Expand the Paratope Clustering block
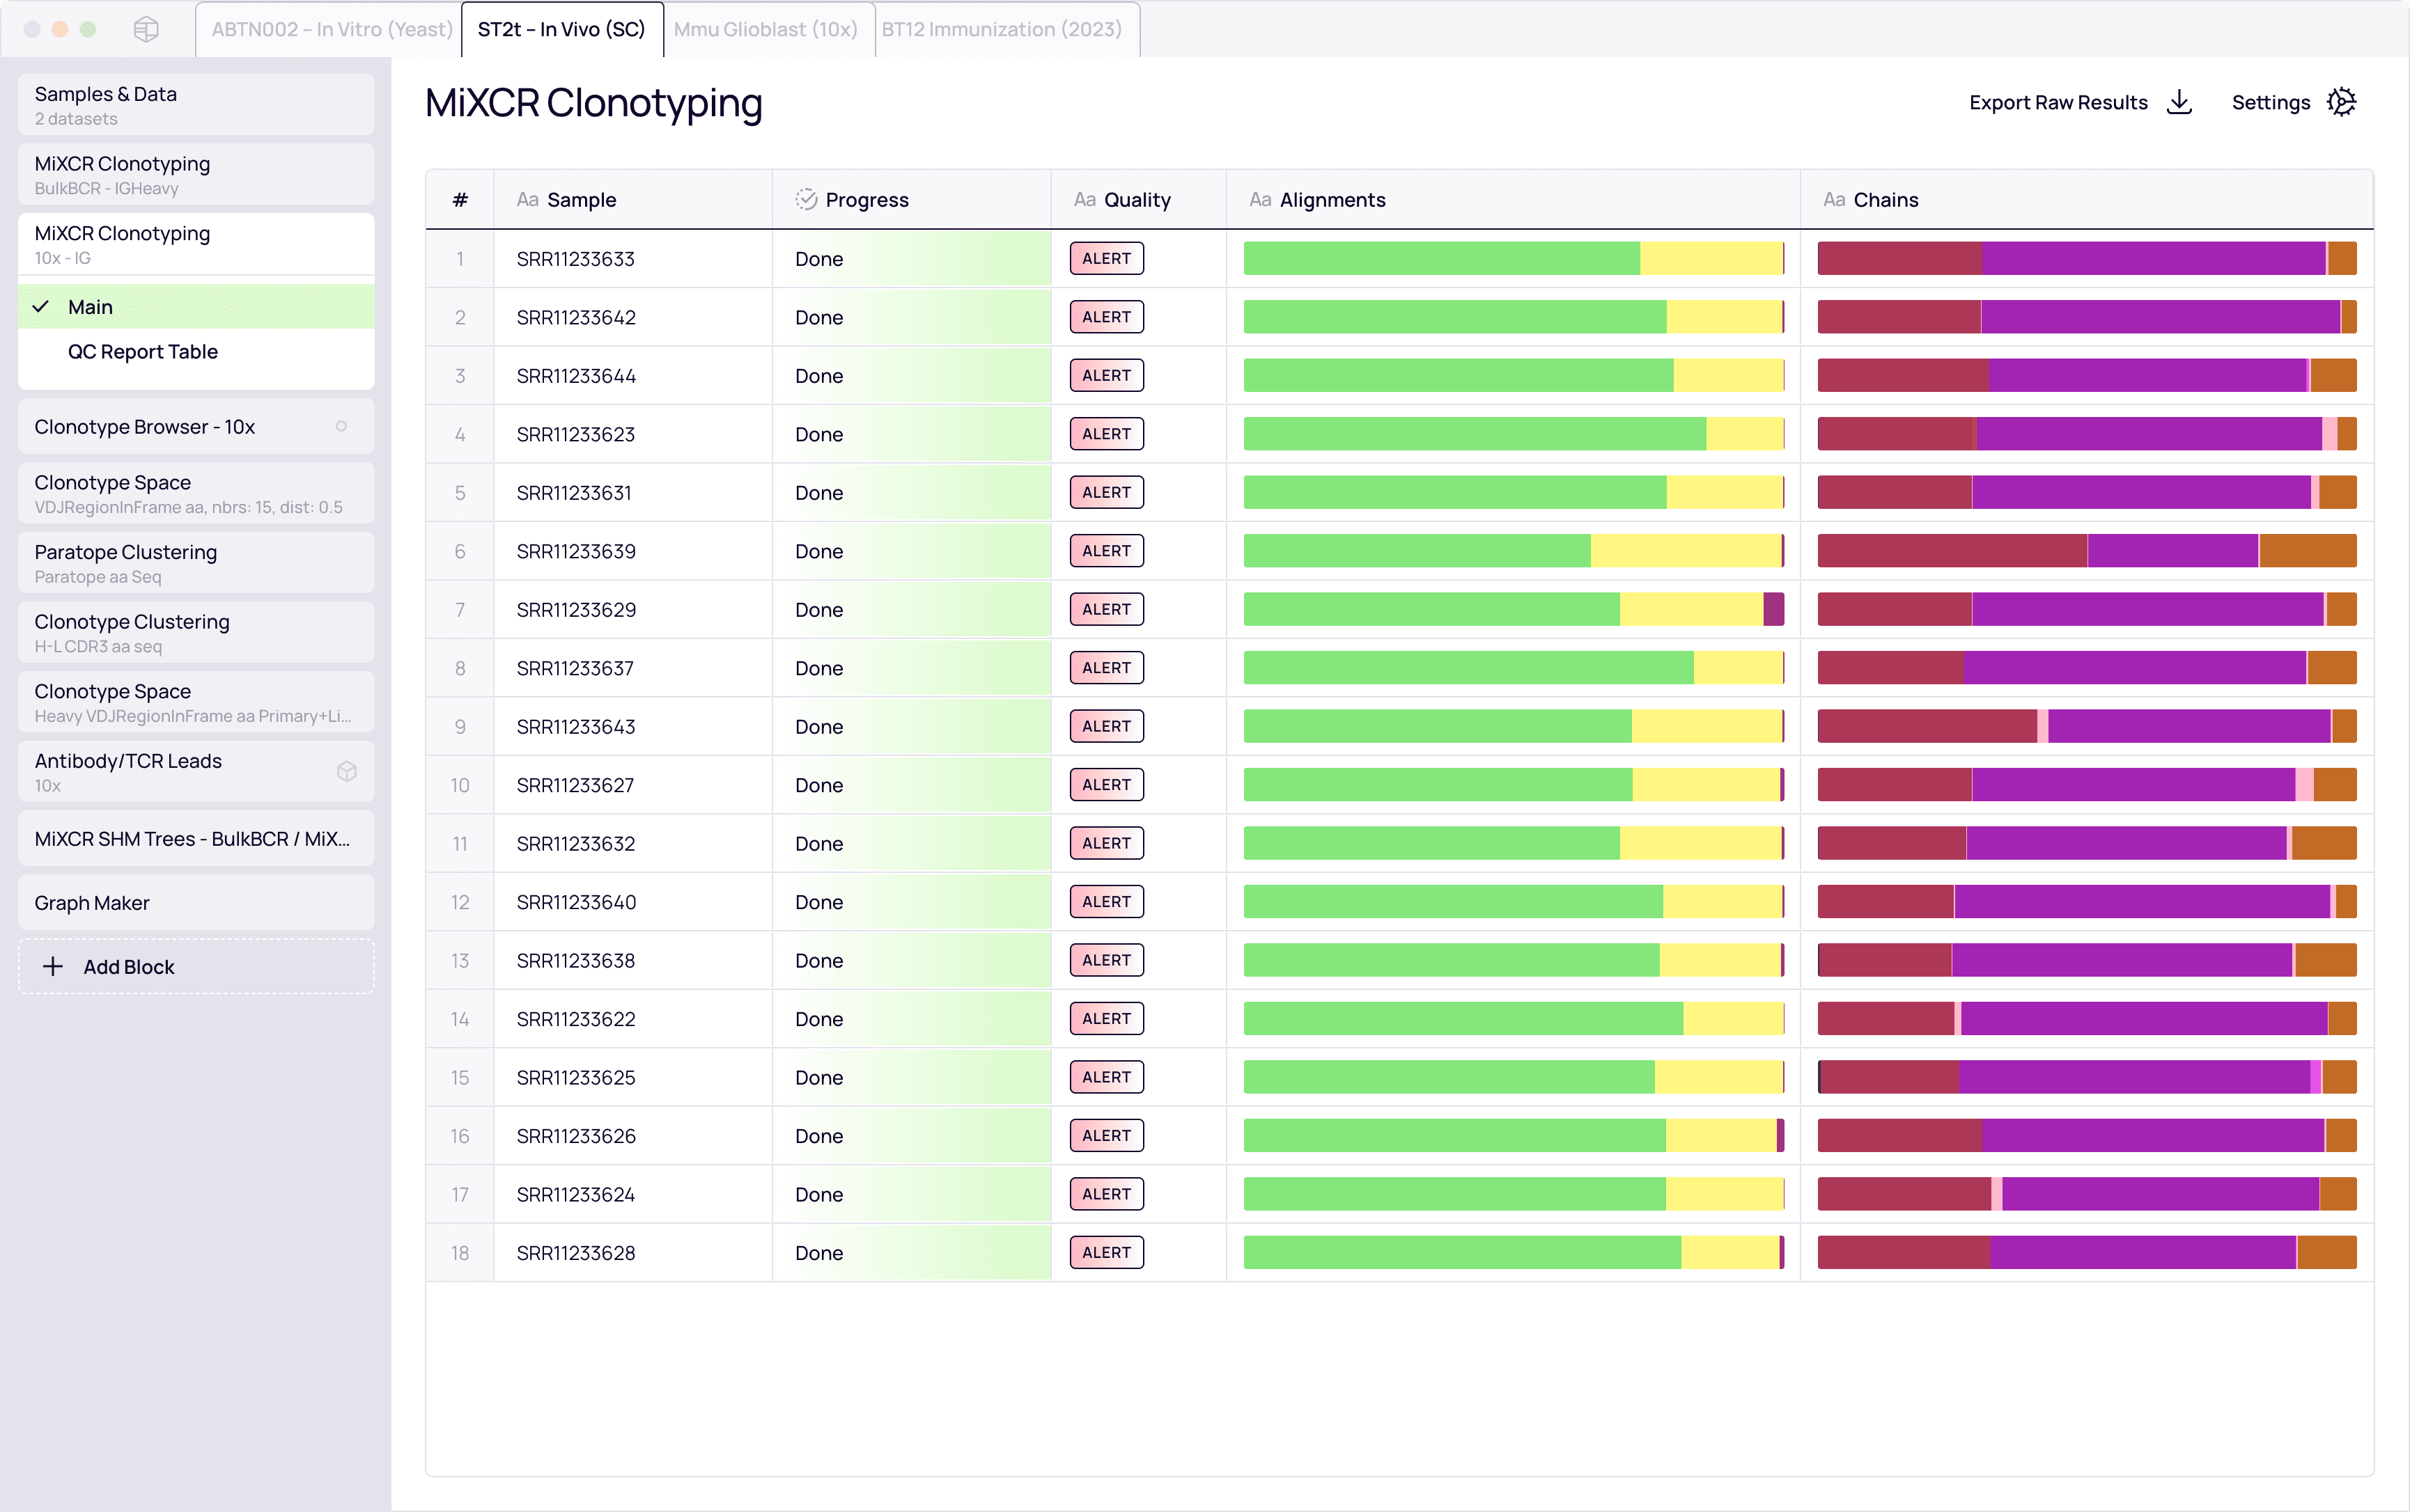 click(196, 563)
